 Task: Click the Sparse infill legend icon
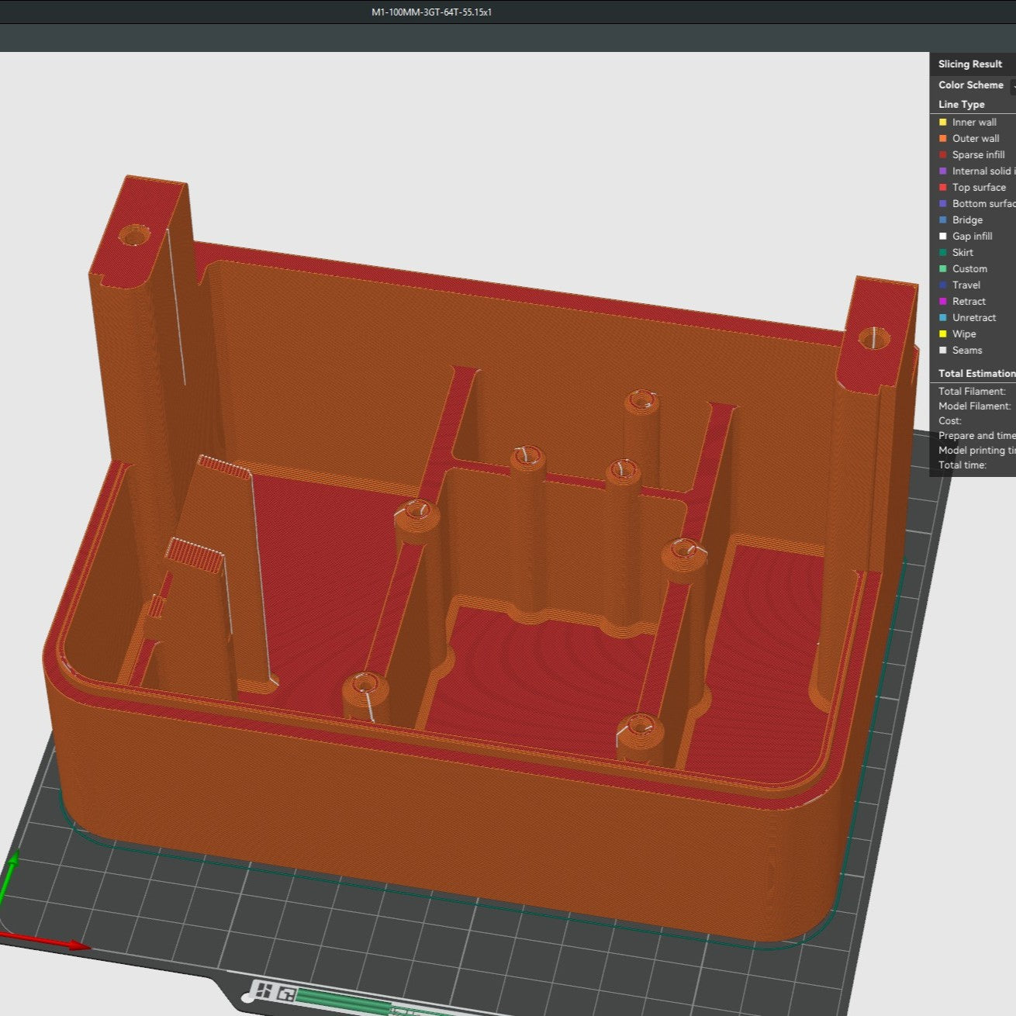point(942,154)
